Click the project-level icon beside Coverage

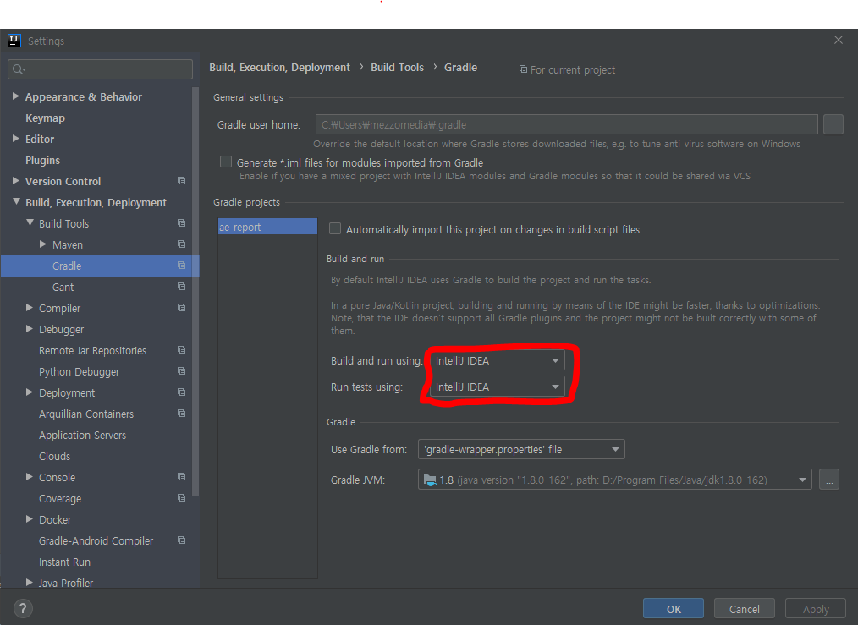[x=182, y=498]
